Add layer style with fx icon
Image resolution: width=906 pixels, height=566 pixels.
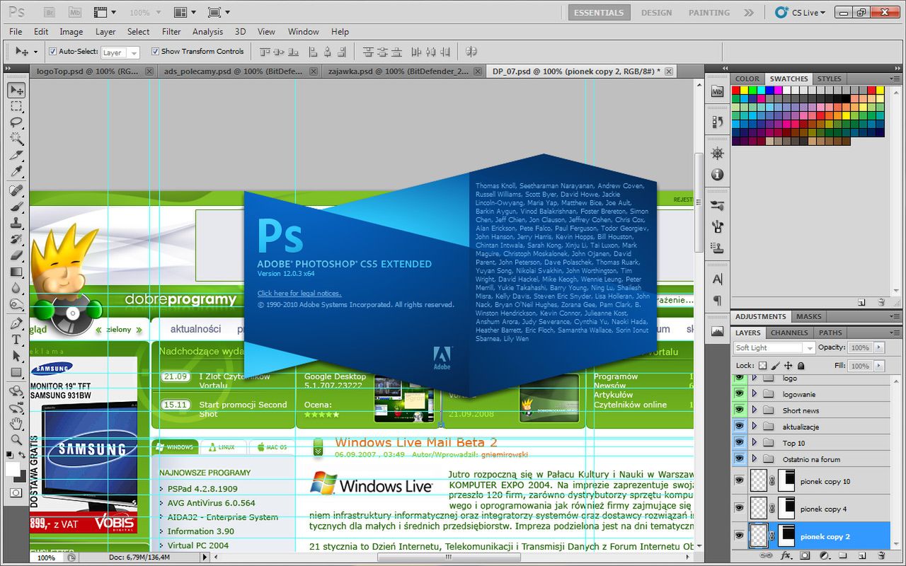click(x=786, y=556)
